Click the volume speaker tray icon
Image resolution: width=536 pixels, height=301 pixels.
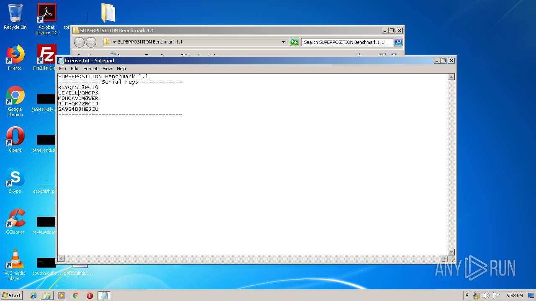[x=486, y=296]
